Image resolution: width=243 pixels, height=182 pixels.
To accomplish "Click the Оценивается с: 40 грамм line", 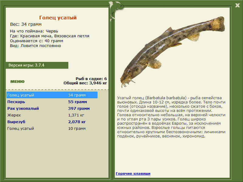I will [x=36, y=41].
